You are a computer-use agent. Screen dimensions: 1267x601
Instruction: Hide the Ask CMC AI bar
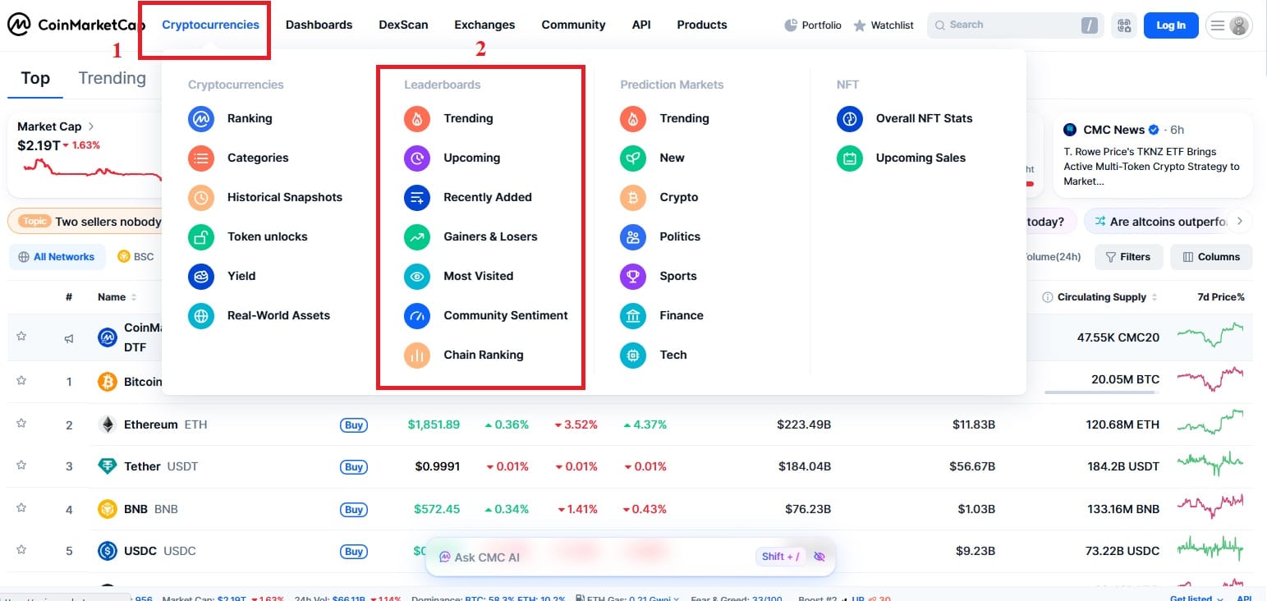[819, 557]
